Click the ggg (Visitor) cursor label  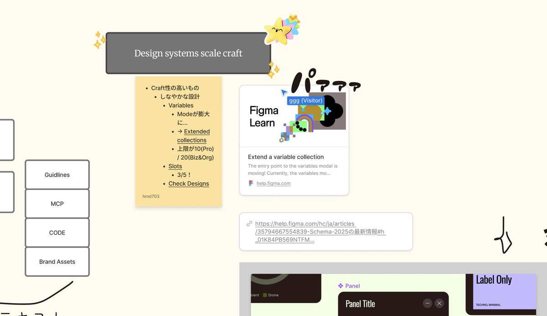(x=306, y=100)
